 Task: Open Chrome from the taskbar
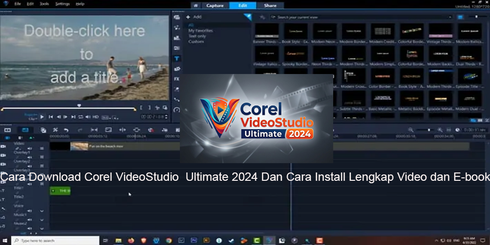(x=169, y=241)
